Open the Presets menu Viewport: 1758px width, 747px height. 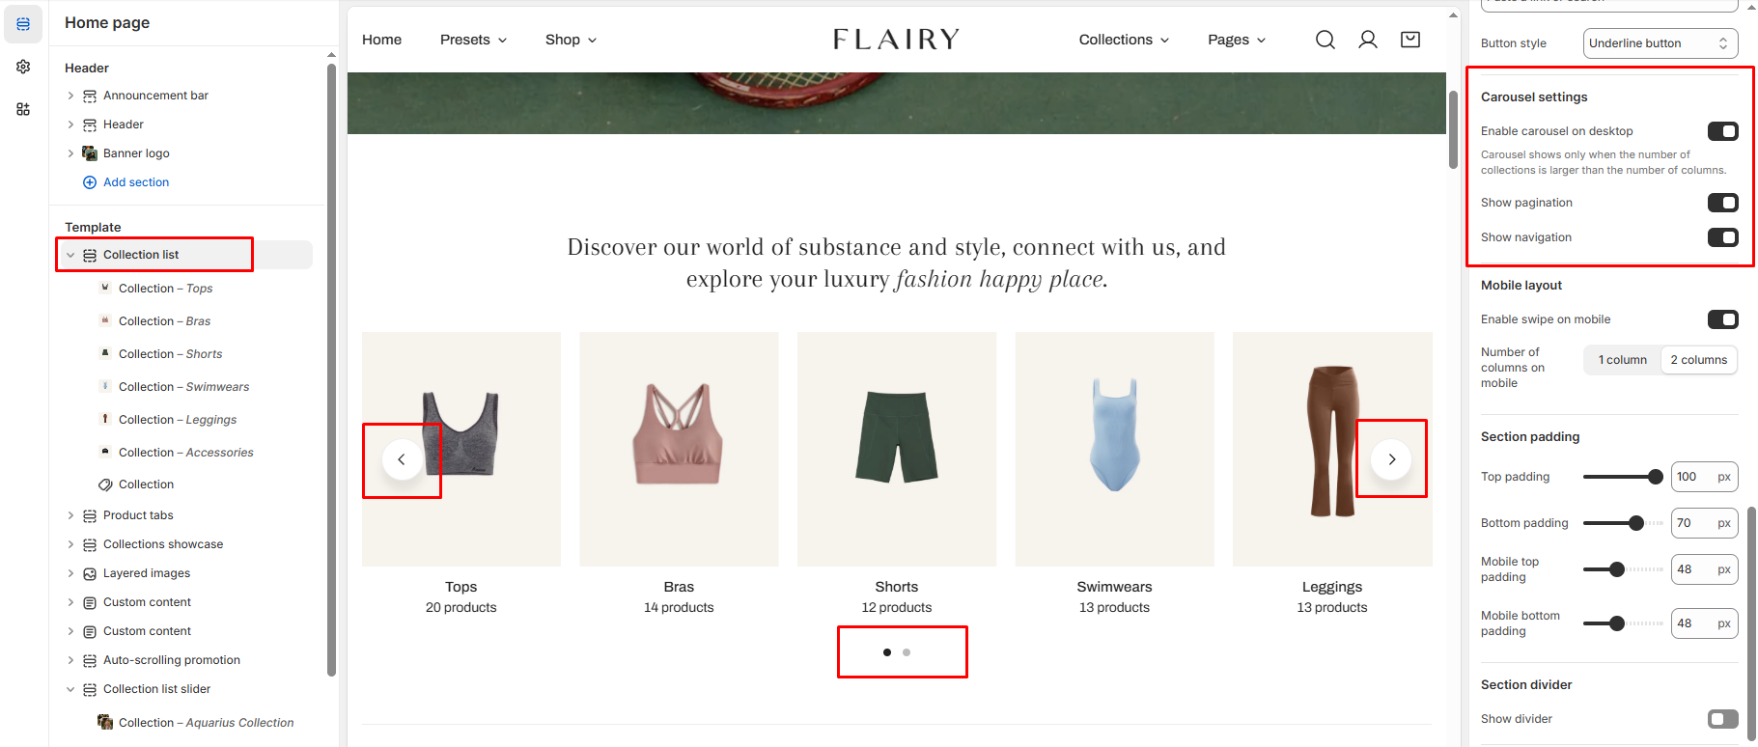(473, 40)
